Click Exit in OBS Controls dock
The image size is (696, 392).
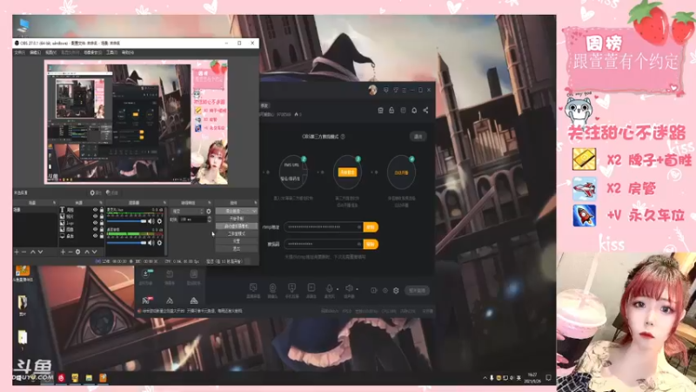tap(237, 248)
